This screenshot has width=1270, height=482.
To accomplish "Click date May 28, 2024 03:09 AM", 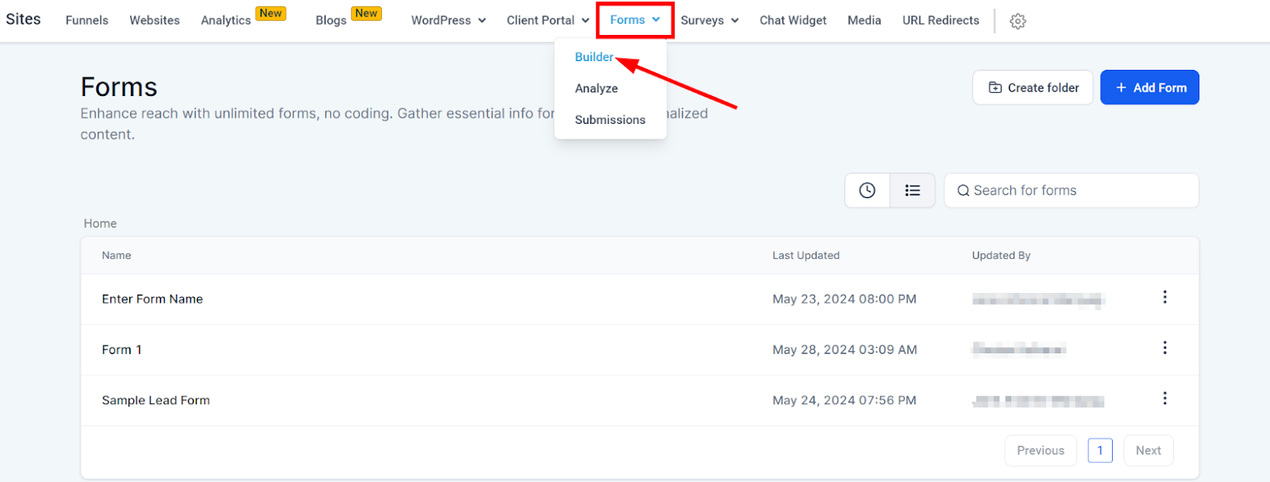I will [845, 350].
